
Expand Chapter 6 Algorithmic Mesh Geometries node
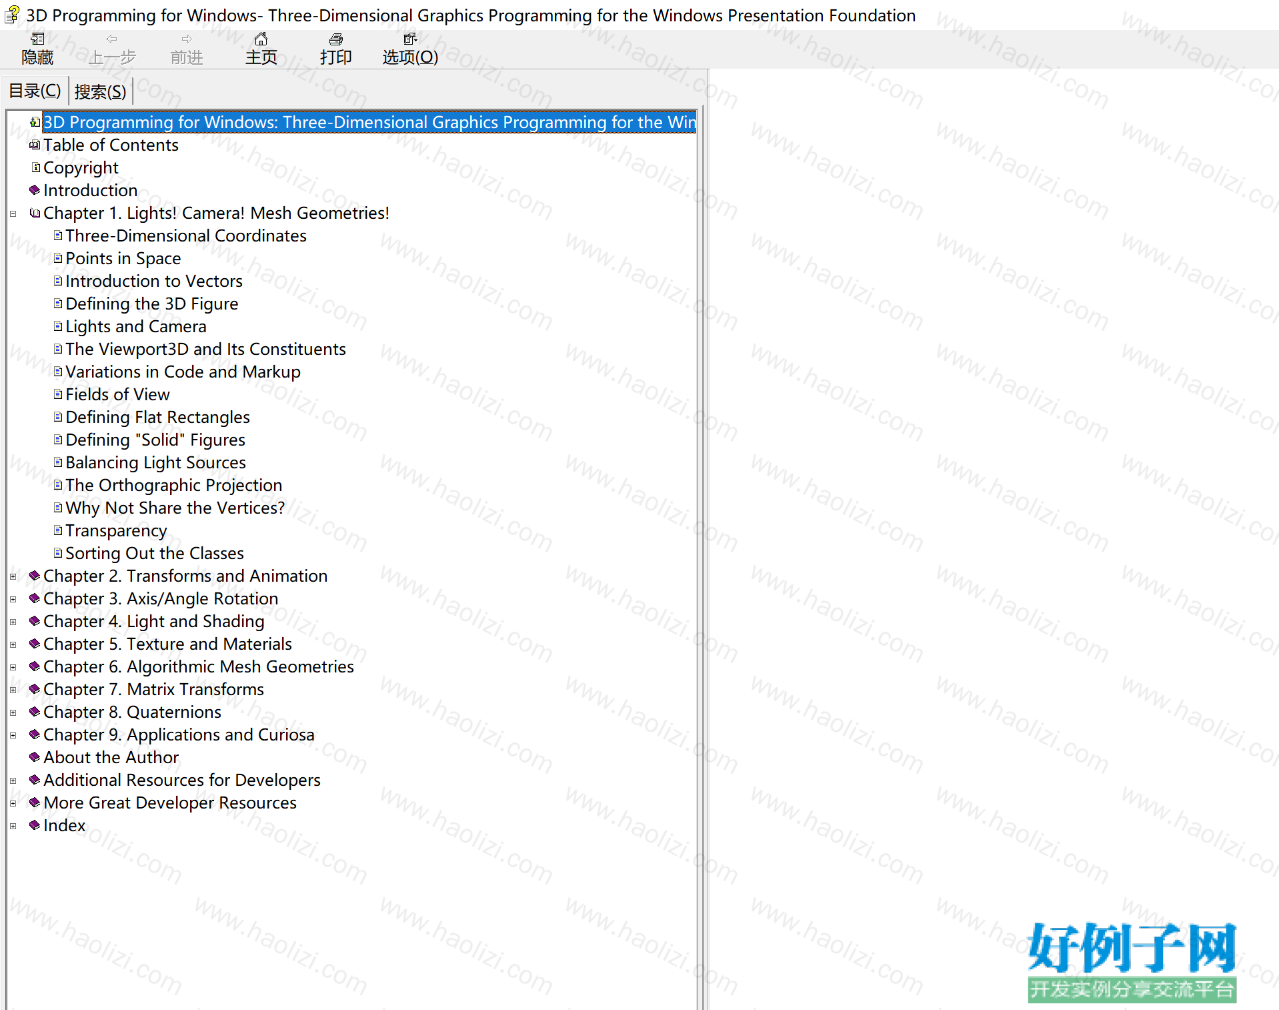click(x=13, y=668)
